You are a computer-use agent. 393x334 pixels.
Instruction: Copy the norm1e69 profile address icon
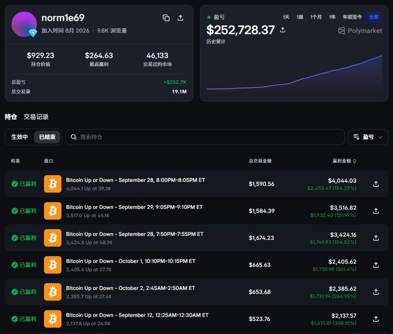pyautogui.click(x=166, y=18)
